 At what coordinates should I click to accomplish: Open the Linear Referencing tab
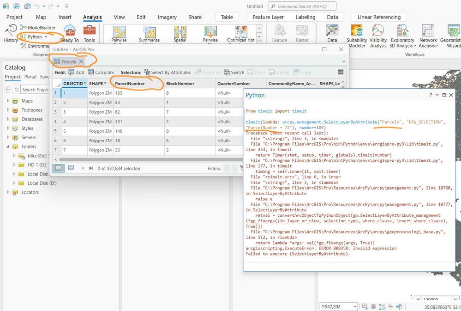(x=379, y=17)
